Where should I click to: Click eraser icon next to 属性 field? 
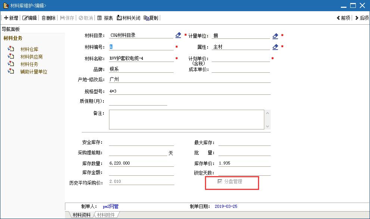coord(275,47)
